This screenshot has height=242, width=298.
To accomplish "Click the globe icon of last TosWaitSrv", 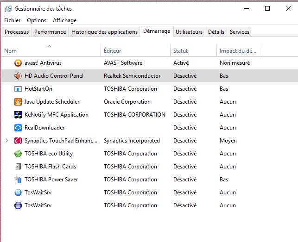I will click(18, 205).
